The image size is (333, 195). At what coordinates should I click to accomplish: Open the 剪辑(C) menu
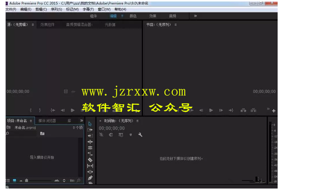click(x=41, y=9)
